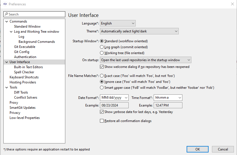Select Smart upper case matching option
The image size is (237, 155).
[102, 88]
